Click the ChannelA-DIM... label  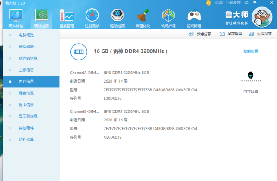point(84,73)
